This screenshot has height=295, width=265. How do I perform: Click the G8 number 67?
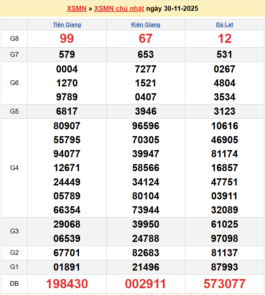[145, 39]
